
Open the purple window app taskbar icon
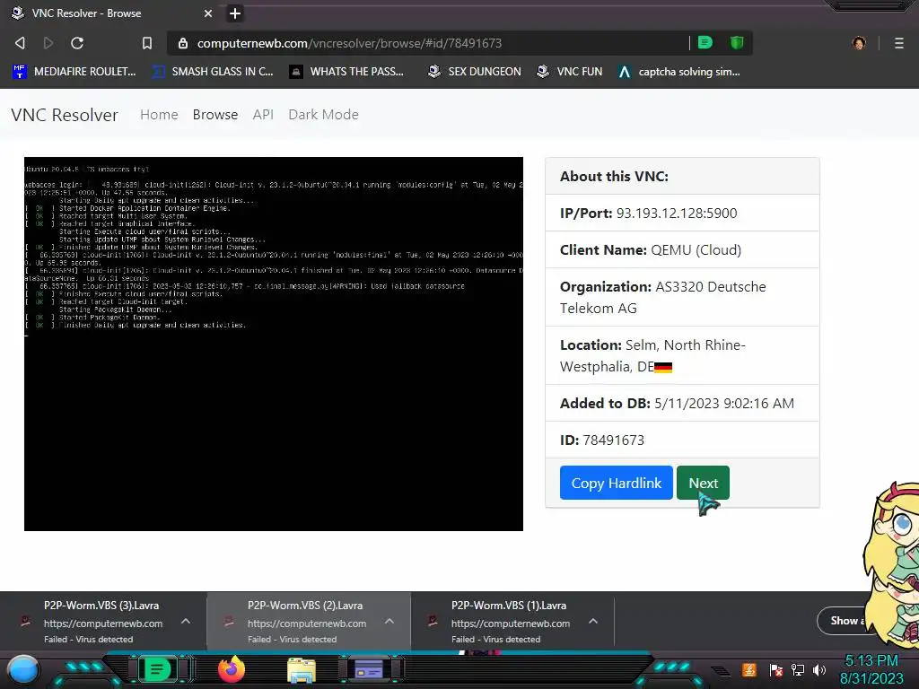(369, 669)
